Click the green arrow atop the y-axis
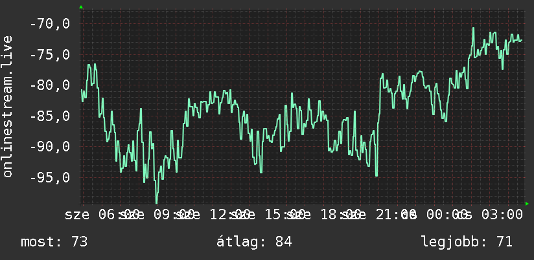The image size is (534, 260). pyautogui.click(x=81, y=7)
